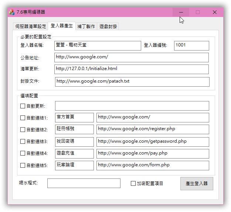This screenshot has width=231, height=212.
Task: Click the 封掛文件 patach.txt field
Action: pyautogui.click(x=132, y=82)
